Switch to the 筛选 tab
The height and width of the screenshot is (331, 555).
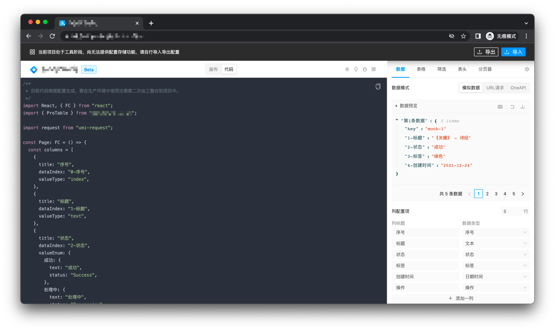442,69
